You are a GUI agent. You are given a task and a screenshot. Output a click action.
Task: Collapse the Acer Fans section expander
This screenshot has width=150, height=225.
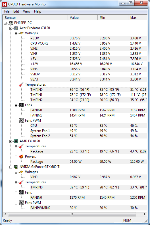(x=16, y=105)
